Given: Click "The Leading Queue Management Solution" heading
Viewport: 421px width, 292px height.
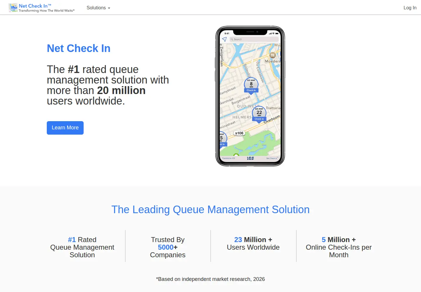Looking at the screenshot, I should click(x=210, y=210).
